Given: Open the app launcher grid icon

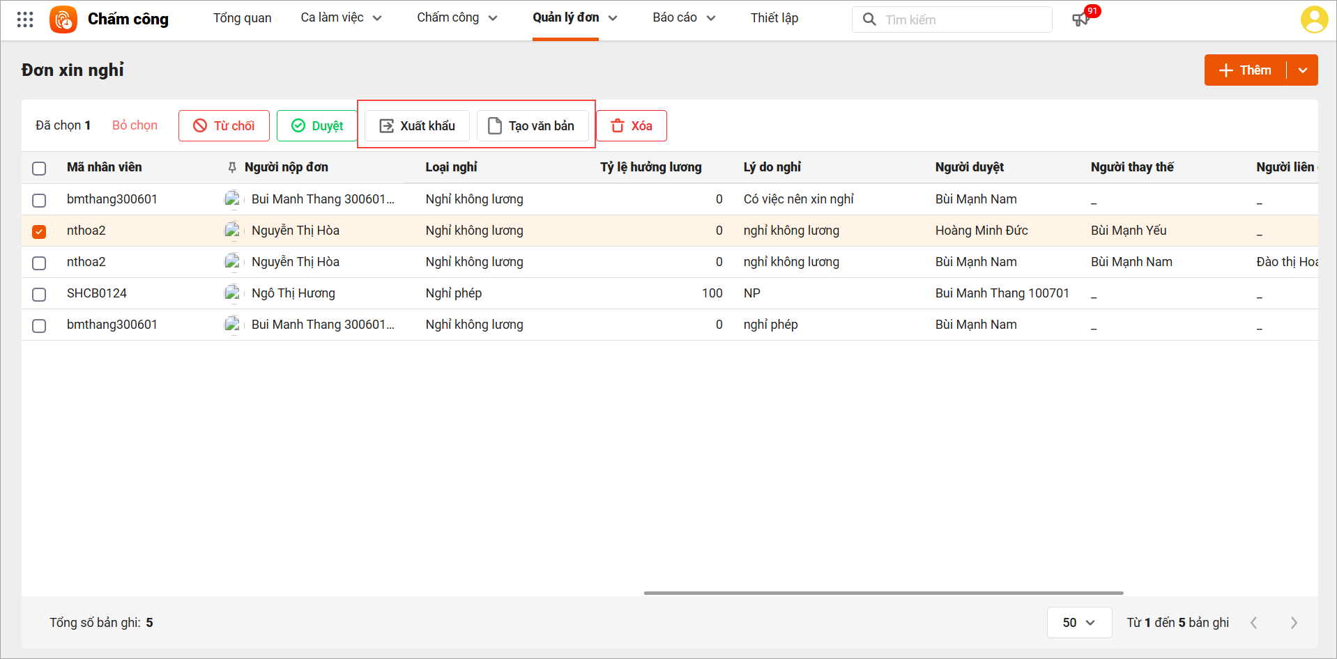Looking at the screenshot, I should tap(25, 20).
